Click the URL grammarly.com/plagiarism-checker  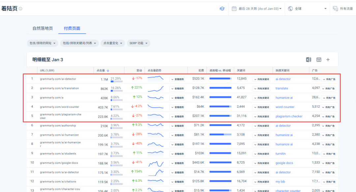pos(61,116)
